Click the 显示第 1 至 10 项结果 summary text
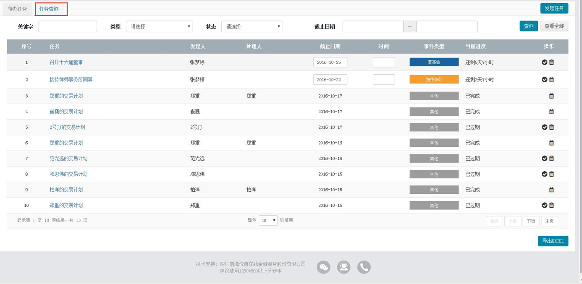The width and height of the screenshot is (582, 284). tap(52, 220)
